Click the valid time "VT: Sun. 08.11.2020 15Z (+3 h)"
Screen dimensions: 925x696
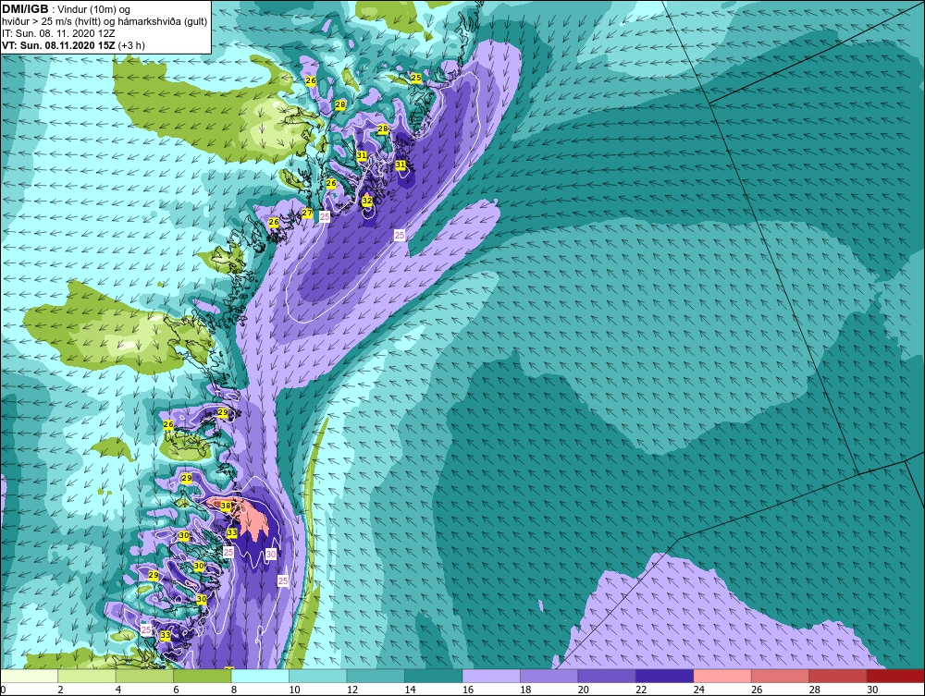tap(73, 44)
